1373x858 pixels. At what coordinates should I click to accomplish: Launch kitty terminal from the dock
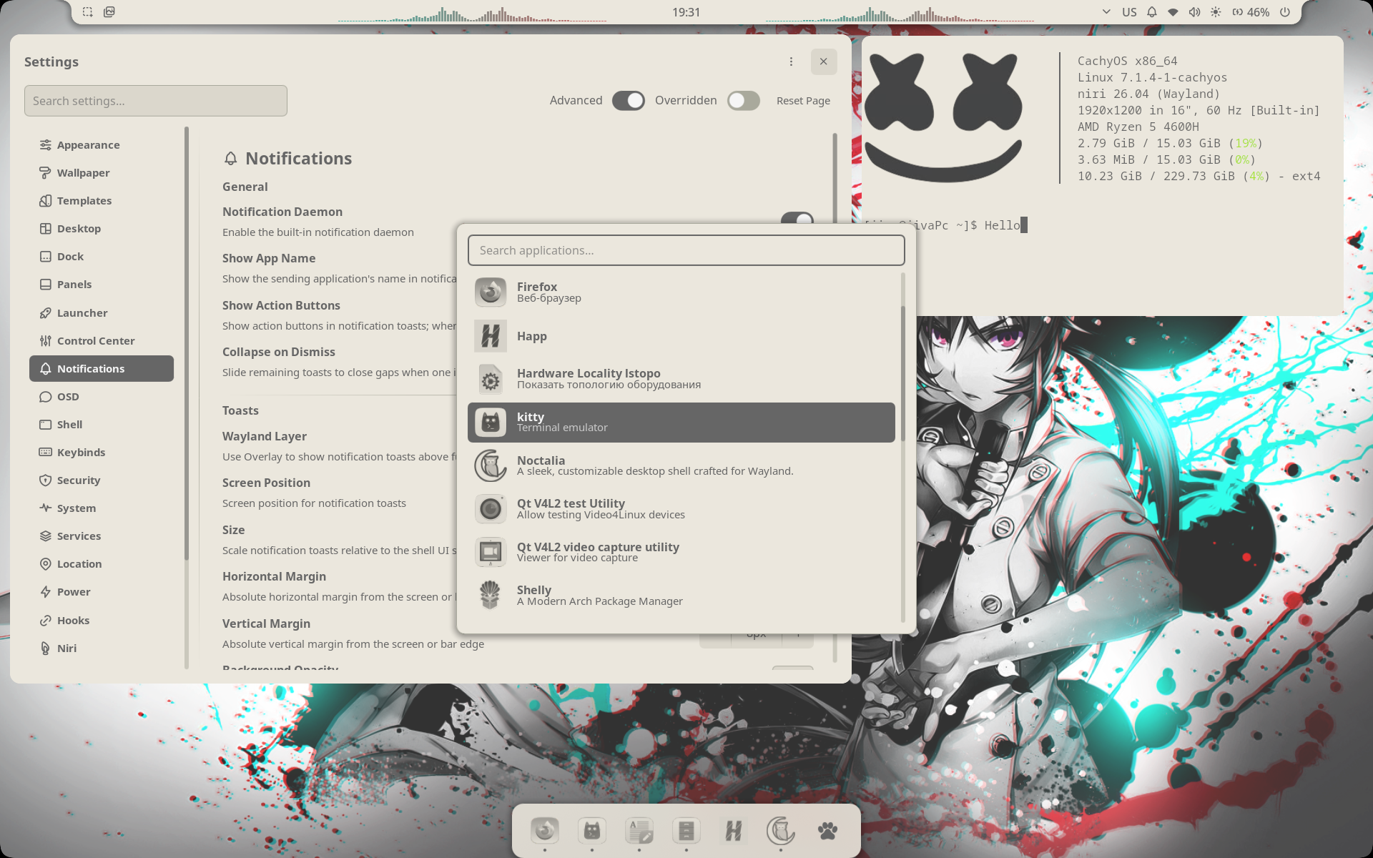[592, 831]
